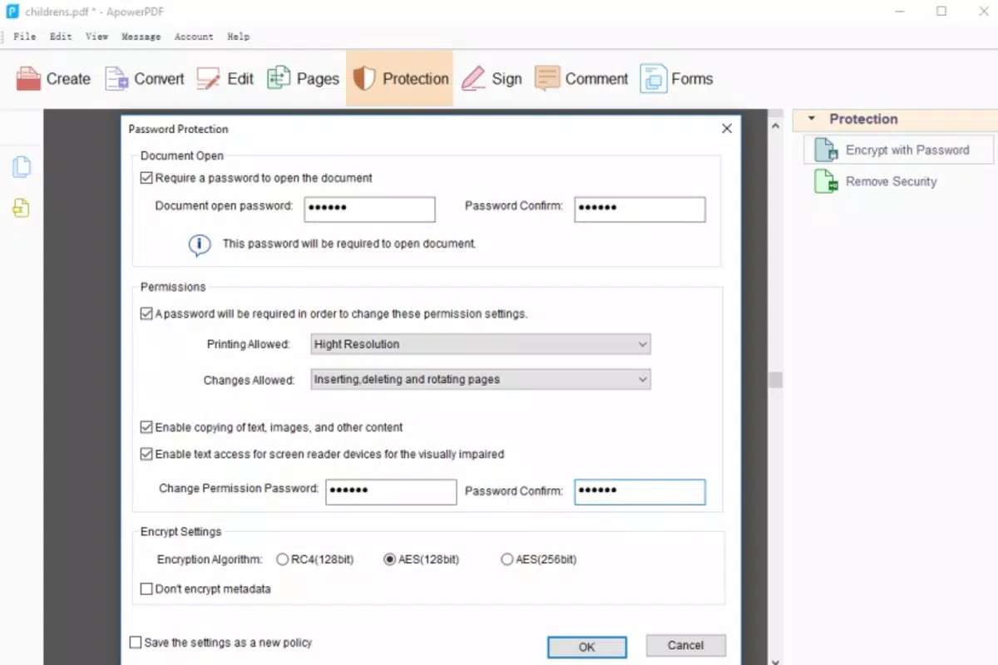The width and height of the screenshot is (998, 665).
Task: Click Encrypt with Password option
Action: pyautogui.click(x=899, y=150)
